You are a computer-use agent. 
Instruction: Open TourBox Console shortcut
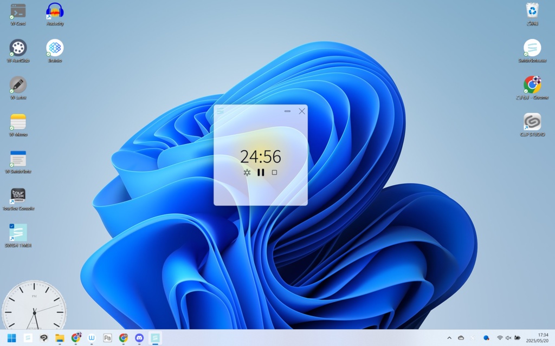tap(18, 196)
